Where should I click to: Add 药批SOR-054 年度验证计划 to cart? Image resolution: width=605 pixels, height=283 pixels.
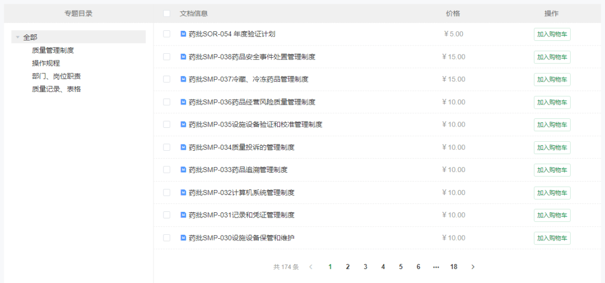pyautogui.click(x=552, y=34)
